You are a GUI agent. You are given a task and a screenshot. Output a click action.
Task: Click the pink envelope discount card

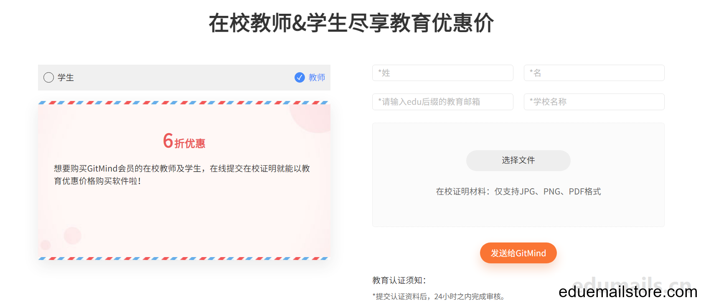coord(184,181)
